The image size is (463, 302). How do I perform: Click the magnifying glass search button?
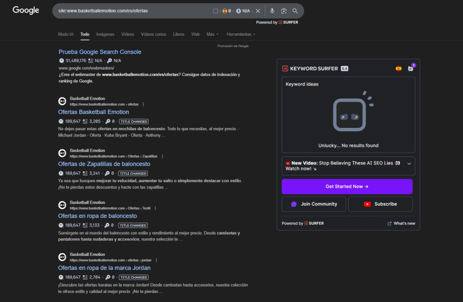pos(295,11)
